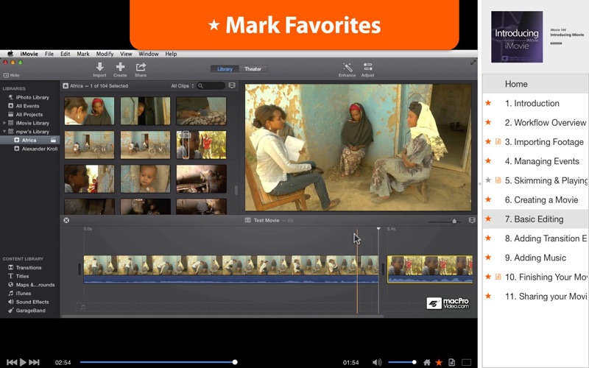The image size is (589, 368).
Task: Collapse the mpw's Library tree item
Action: click(x=4, y=132)
